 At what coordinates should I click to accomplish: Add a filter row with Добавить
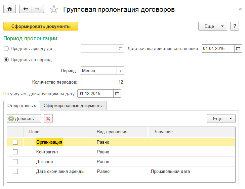24,119
